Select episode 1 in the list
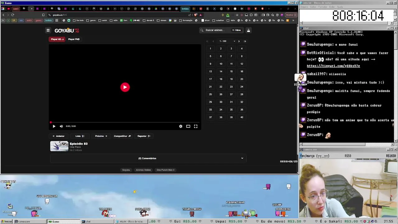Screen dimensions: 398x224 click(x=210, y=49)
